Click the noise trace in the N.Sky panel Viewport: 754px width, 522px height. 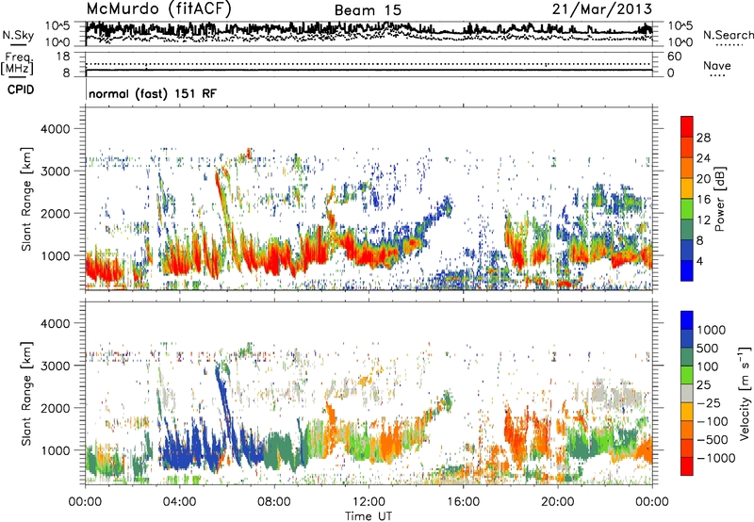[x=369, y=29]
